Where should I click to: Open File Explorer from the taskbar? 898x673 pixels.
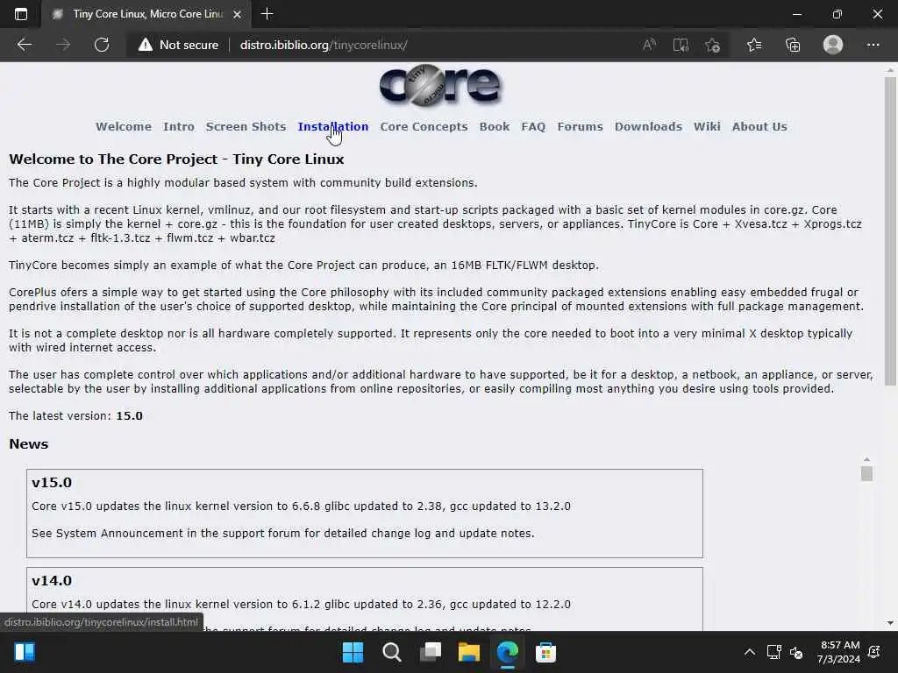pos(468,652)
